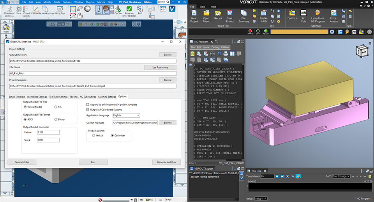Click the pause button in Vericut status bar
The width and height of the screenshot is (374, 202).
point(369,32)
